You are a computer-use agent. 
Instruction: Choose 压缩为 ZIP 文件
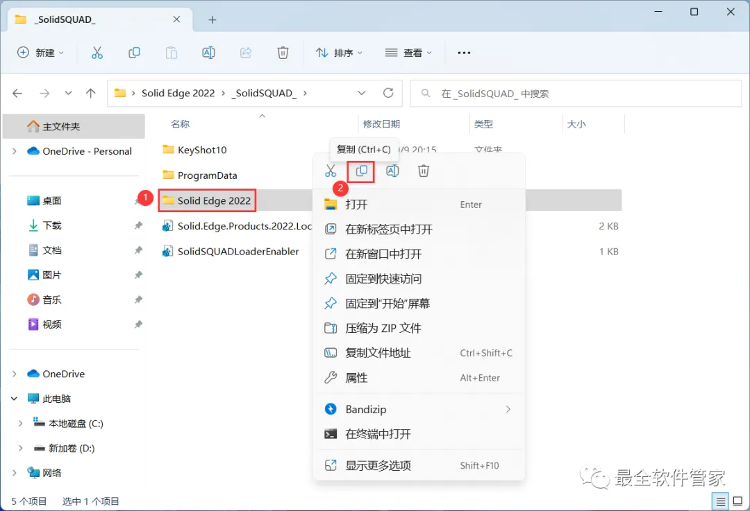419,328
